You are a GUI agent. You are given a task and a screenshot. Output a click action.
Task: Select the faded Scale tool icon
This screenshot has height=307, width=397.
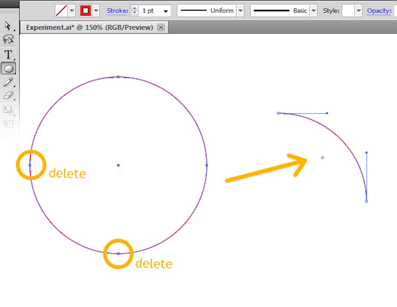pos(8,110)
